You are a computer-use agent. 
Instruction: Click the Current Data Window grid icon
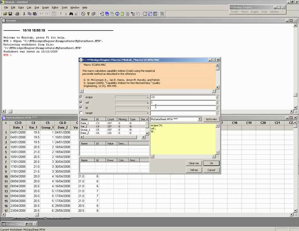click(x=150, y=14)
